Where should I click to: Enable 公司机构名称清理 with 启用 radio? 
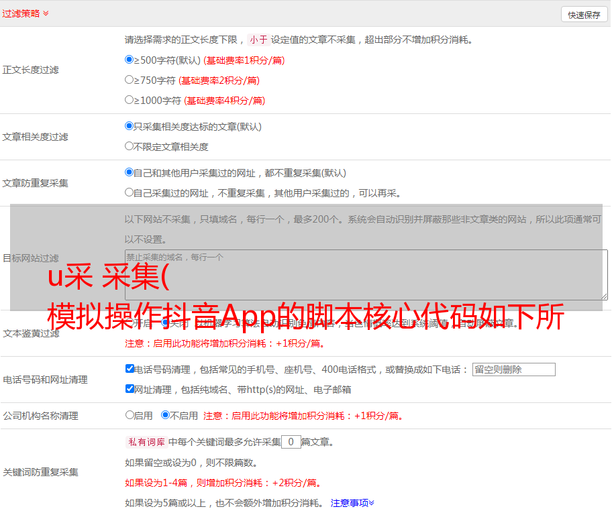[x=130, y=415]
